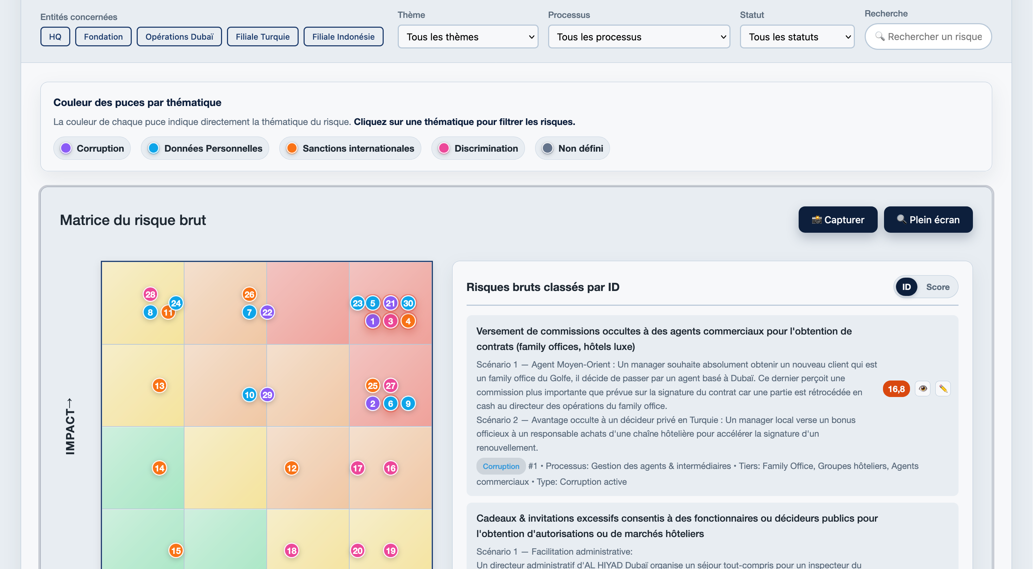Screen dimensions: 1033x569
Task: Sort risk list by ID
Action: (x=906, y=287)
